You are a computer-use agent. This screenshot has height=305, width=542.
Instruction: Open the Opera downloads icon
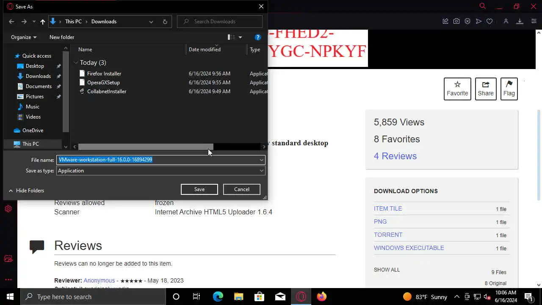coord(520,21)
